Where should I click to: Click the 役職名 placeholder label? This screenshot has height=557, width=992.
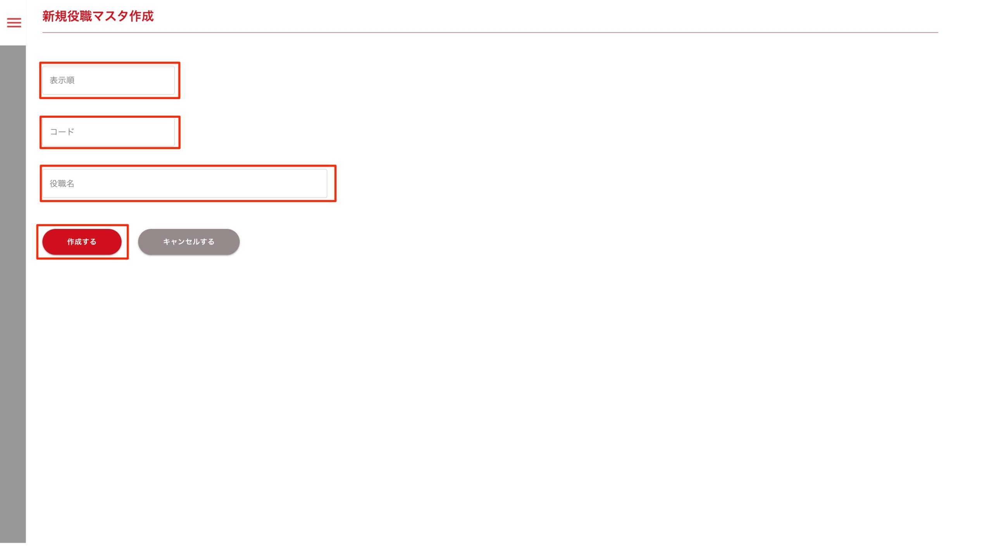(62, 184)
